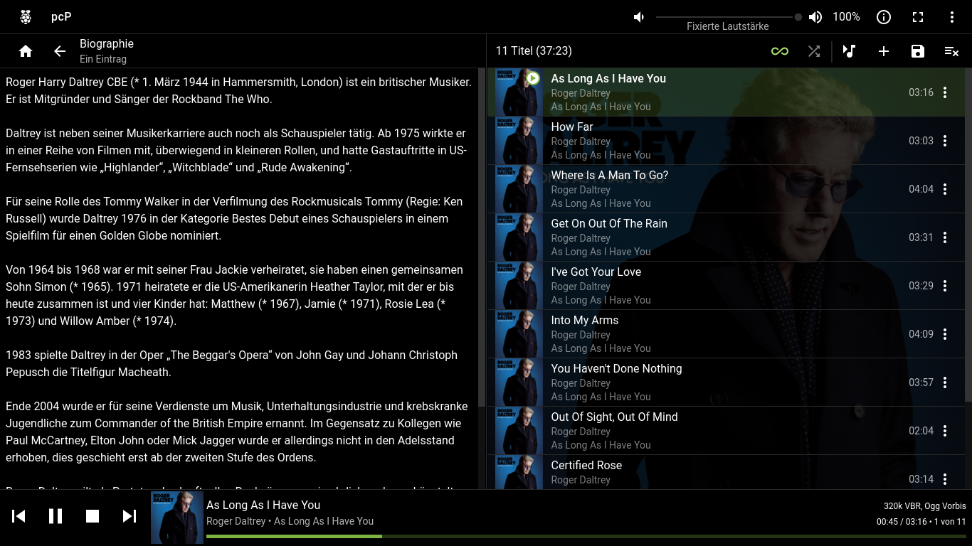Select Into My Arms track
Image resolution: width=972 pixels, height=546 pixels.
(726, 334)
